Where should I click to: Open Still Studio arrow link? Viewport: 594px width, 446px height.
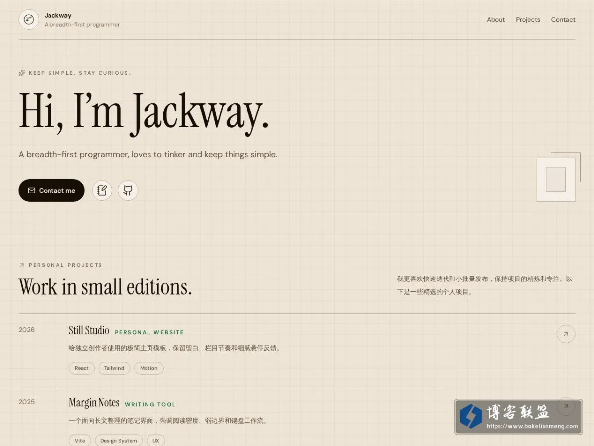pyautogui.click(x=566, y=334)
